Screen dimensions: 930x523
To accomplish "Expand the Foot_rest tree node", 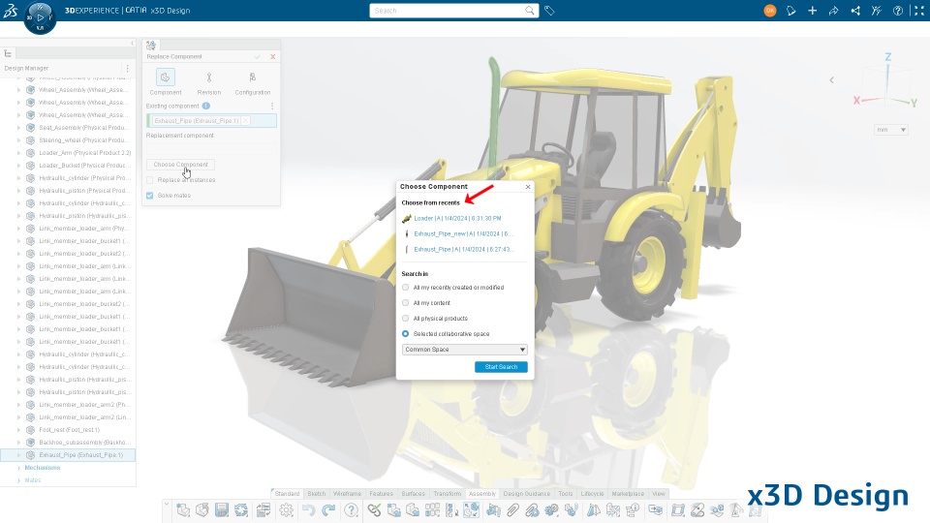I will tap(19, 430).
